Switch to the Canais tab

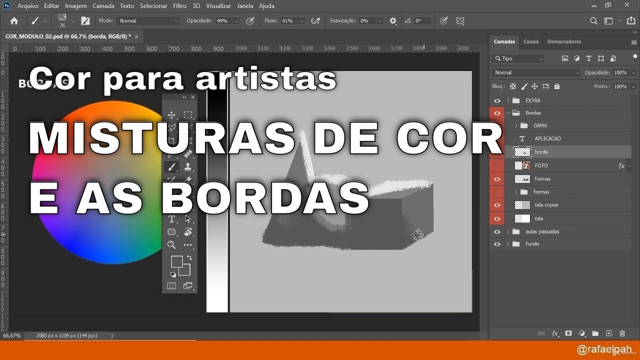pos(531,41)
